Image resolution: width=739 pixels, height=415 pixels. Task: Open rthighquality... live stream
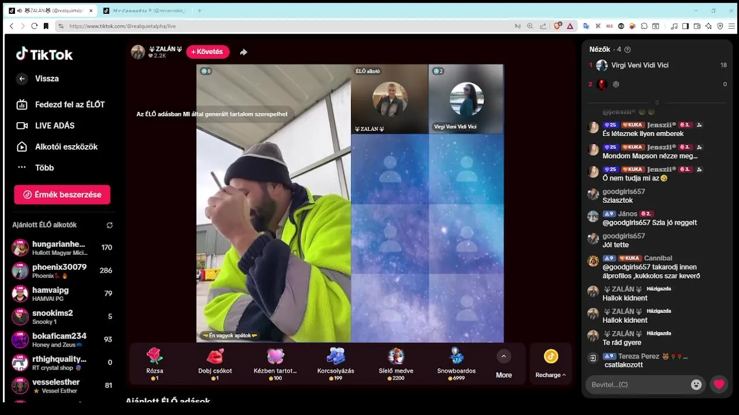click(x=62, y=363)
